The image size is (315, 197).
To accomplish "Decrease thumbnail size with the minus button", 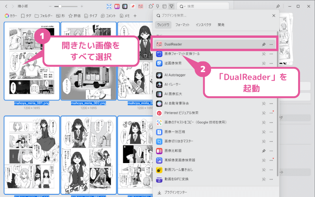I will pyautogui.click(x=50, y=6).
